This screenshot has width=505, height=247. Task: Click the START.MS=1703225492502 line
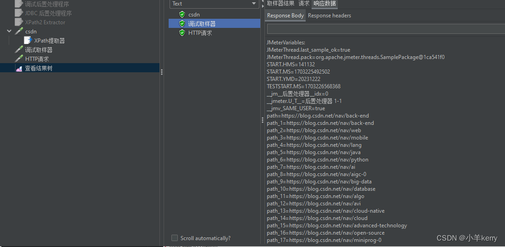(x=298, y=72)
